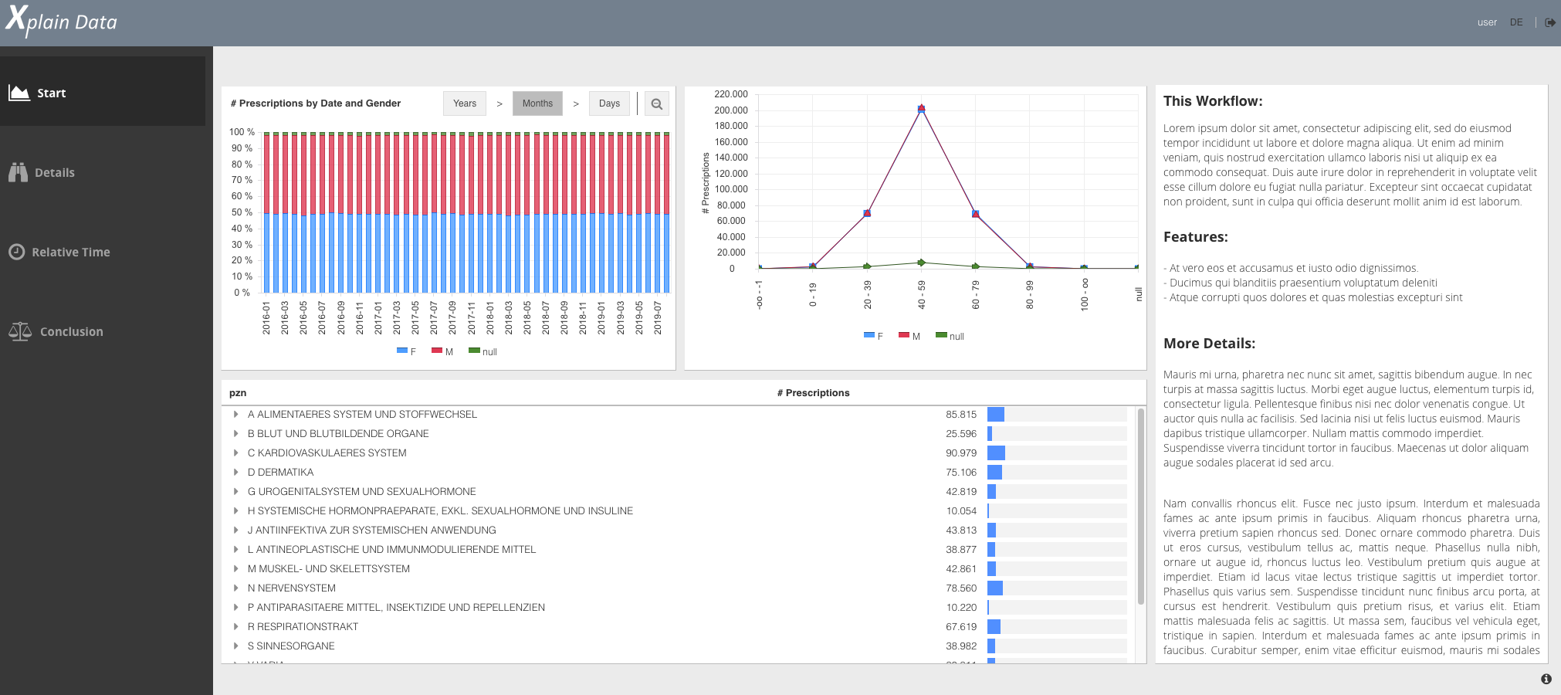Click the Start area chart icon
This screenshot has height=695, width=1561.
[x=19, y=93]
